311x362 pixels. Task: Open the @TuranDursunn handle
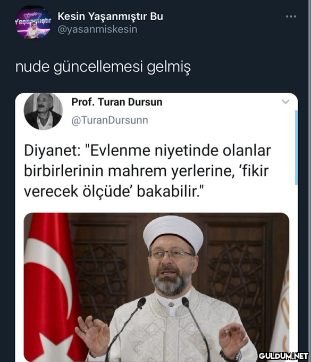point(110,120)
